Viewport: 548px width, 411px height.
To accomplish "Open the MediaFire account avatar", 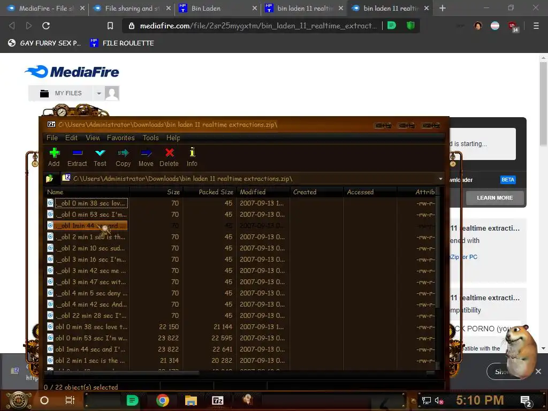I will [112, 93].
